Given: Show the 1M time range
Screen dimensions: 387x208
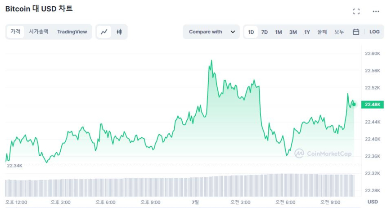Looking at the screenshot, I should 279,32.
